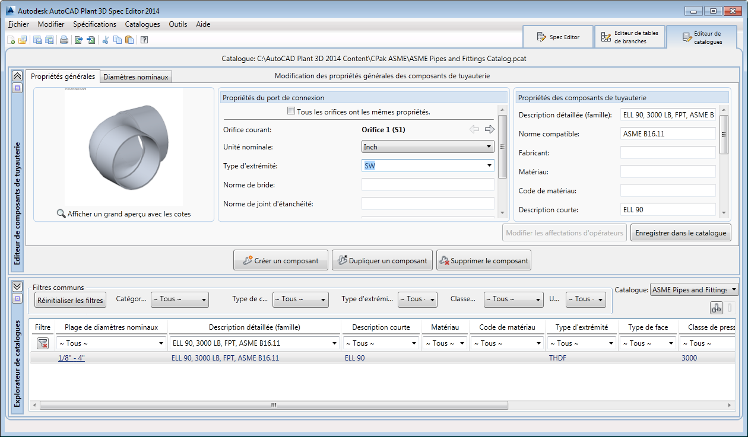Screen dimensions: 748x437
Task: Open the Type d'extrémité dropdown showing SW
Action: click(x=428, y=165)
